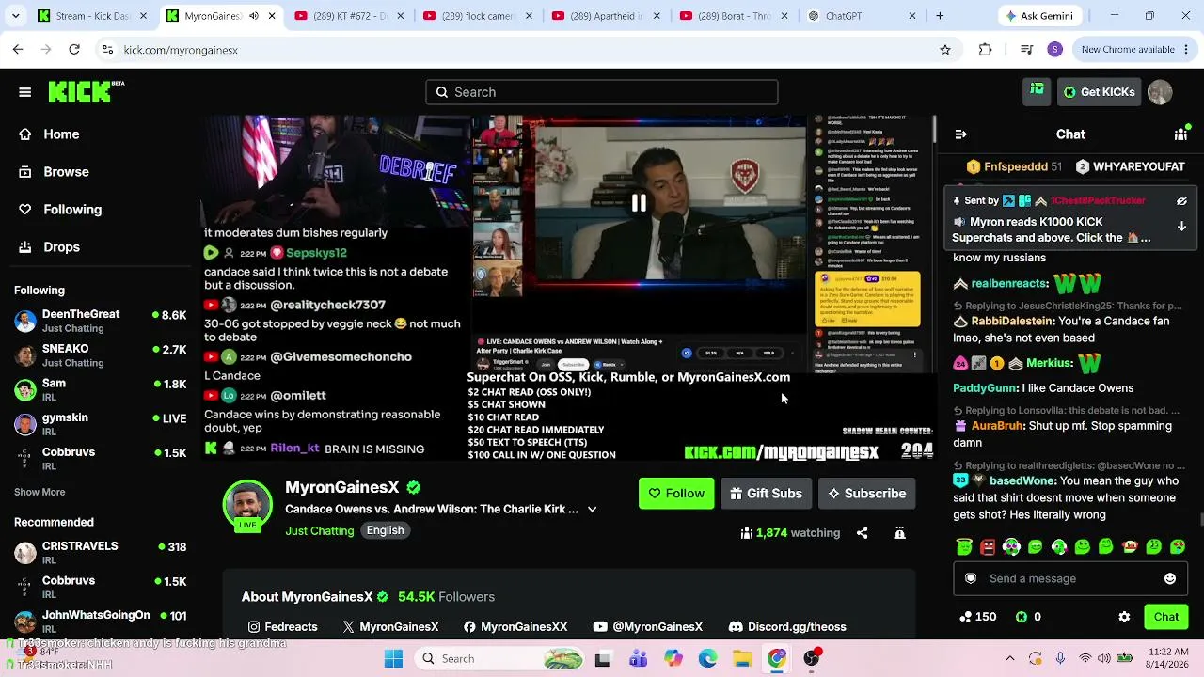Open chat settings gear
The height and width of the screenshot is (677, 1204).
click(x=1124, y=617)
